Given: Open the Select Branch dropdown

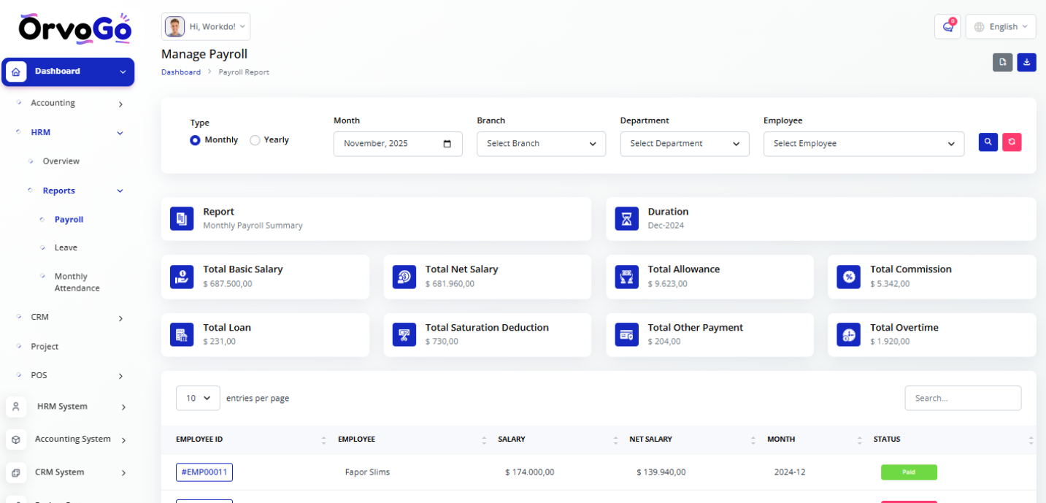Looking at the screenshot, I should (541, 144).
